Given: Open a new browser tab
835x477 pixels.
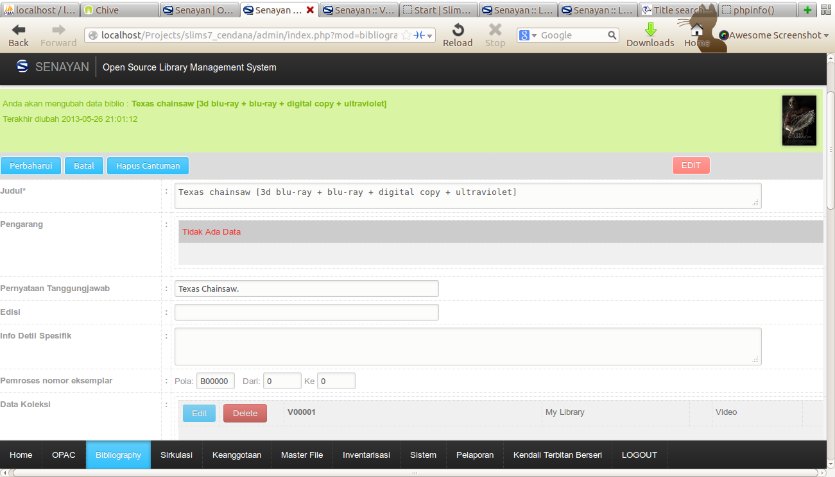Looking at the screenshot, I should (807, 10).
